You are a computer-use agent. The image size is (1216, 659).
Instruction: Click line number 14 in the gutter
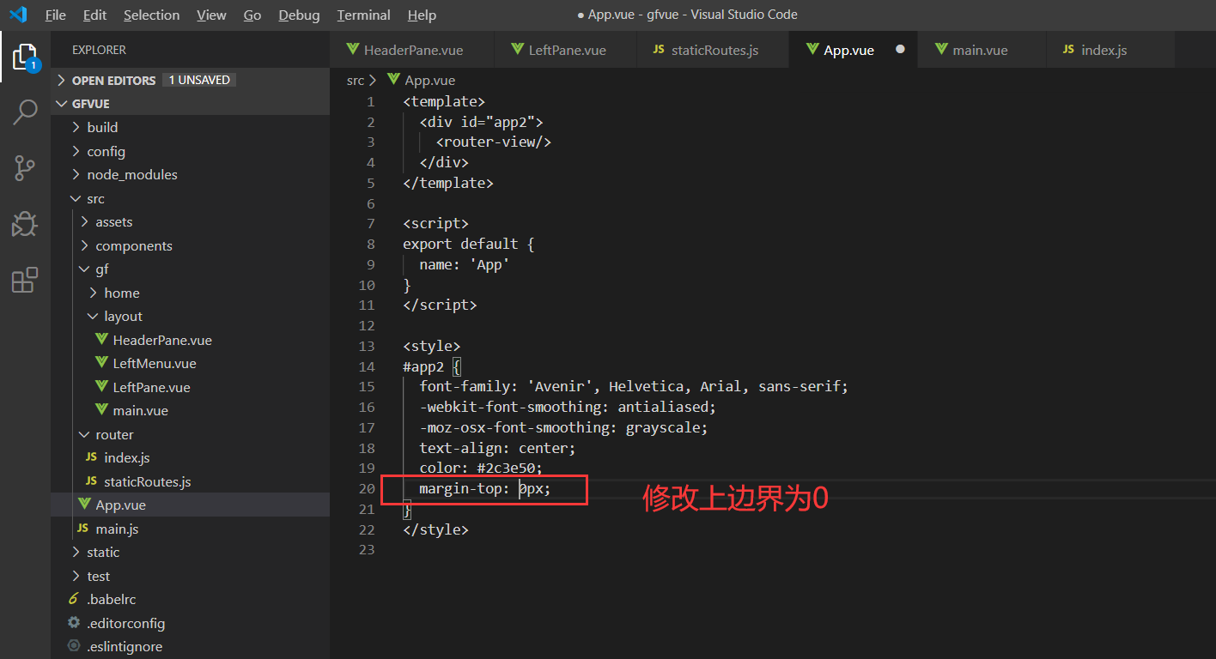(x=367, y=366)
